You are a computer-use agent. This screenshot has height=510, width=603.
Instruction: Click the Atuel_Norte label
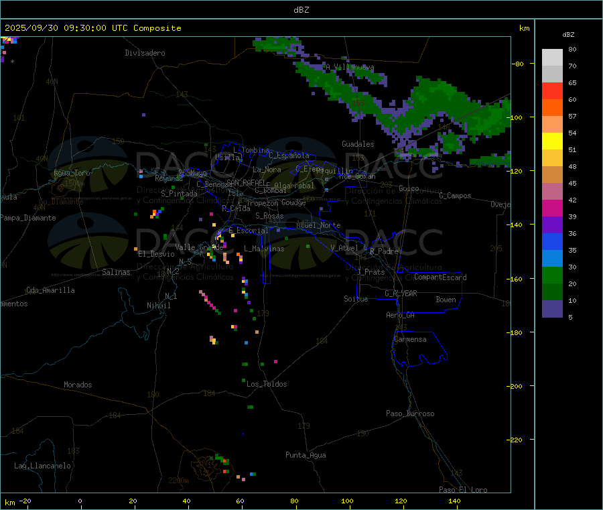(318, 225)
